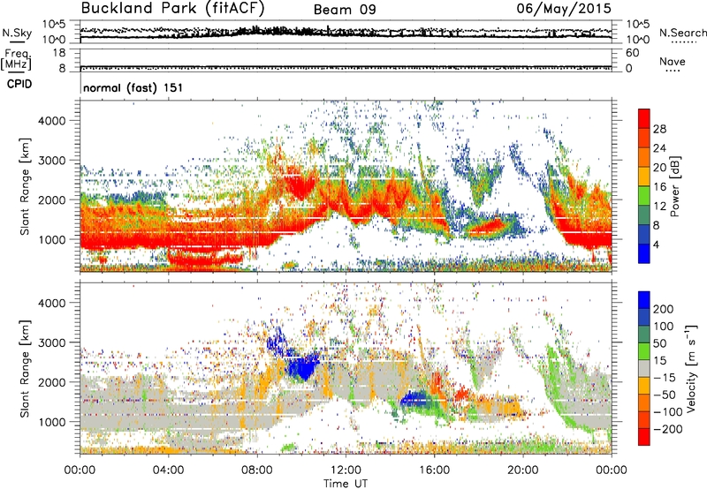Select the 'Buckland Park (fitACF)' title text
The image size is (707, 489).
(x=173, y=8)
